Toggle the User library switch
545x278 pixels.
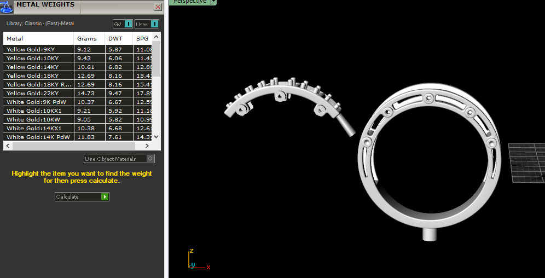click(x=147, y=24)
